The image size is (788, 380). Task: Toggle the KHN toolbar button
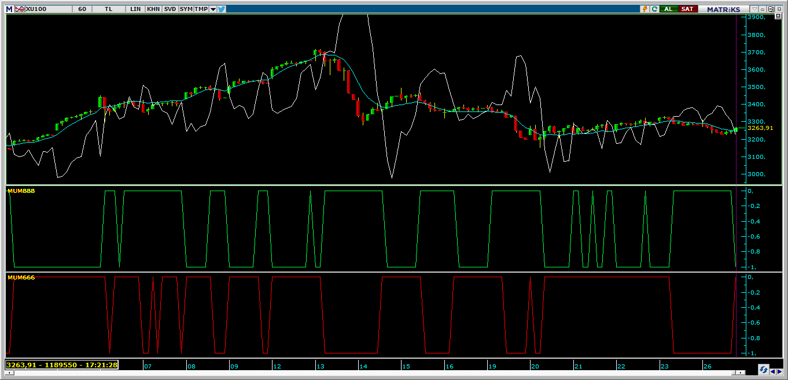[153, 9]
